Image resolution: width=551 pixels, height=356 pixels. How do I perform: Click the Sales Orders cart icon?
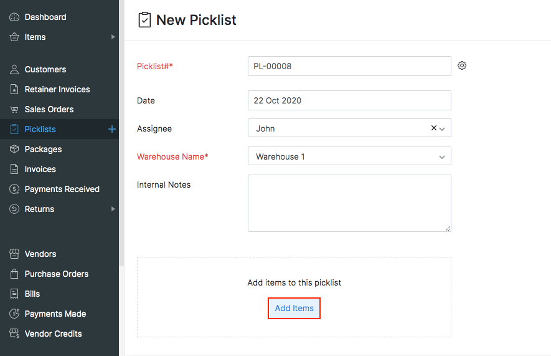click(x=14, y=109)
